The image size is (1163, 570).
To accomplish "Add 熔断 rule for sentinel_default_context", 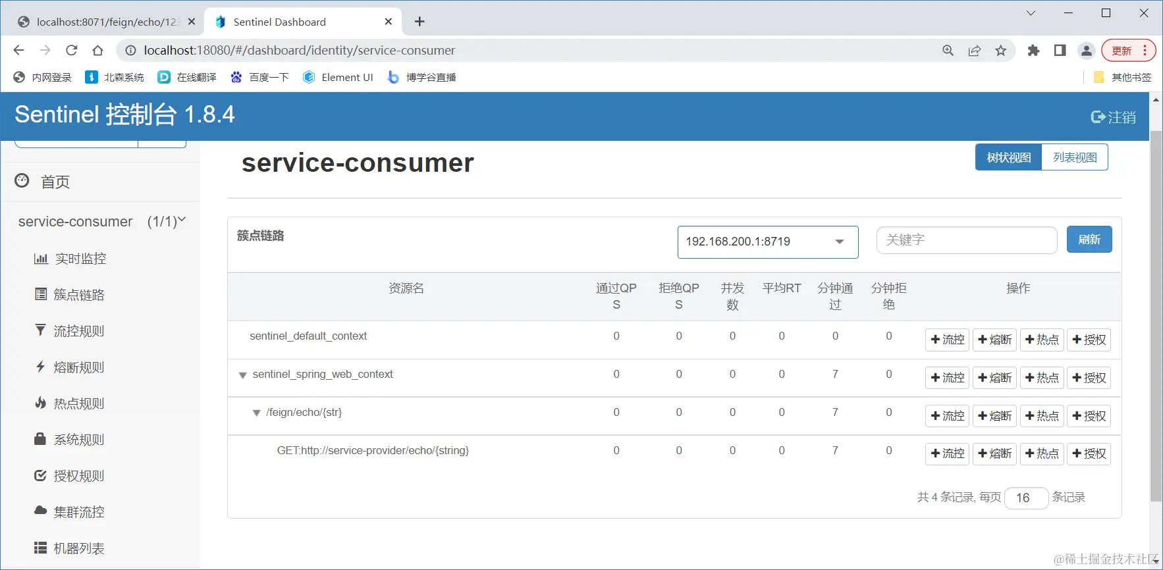I will 994,340.
